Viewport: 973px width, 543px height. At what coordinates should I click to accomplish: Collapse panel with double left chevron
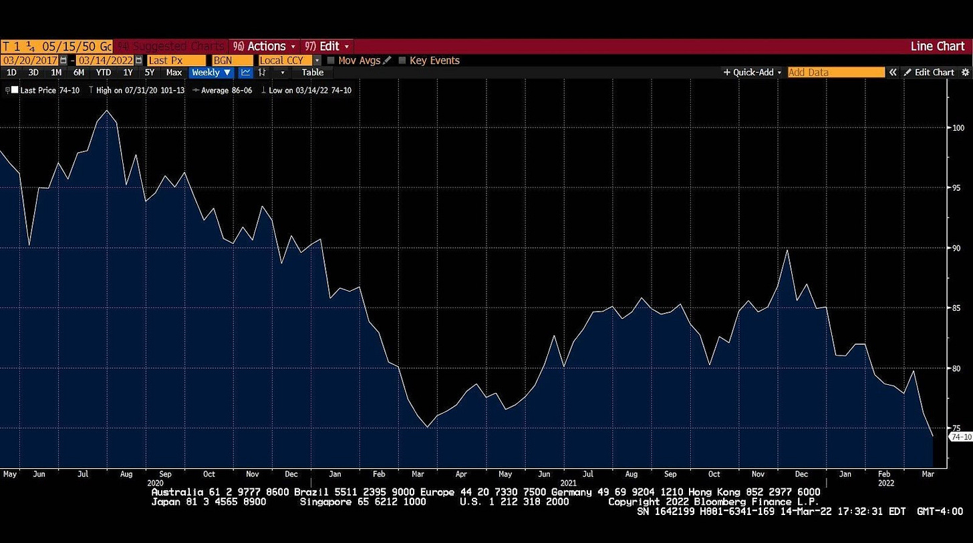point(892,72)
